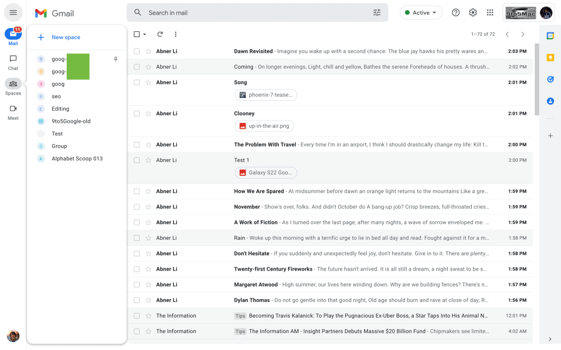Open Google Calendar in side panel
This screenshot has height=350, width=561.
[550, 36]
